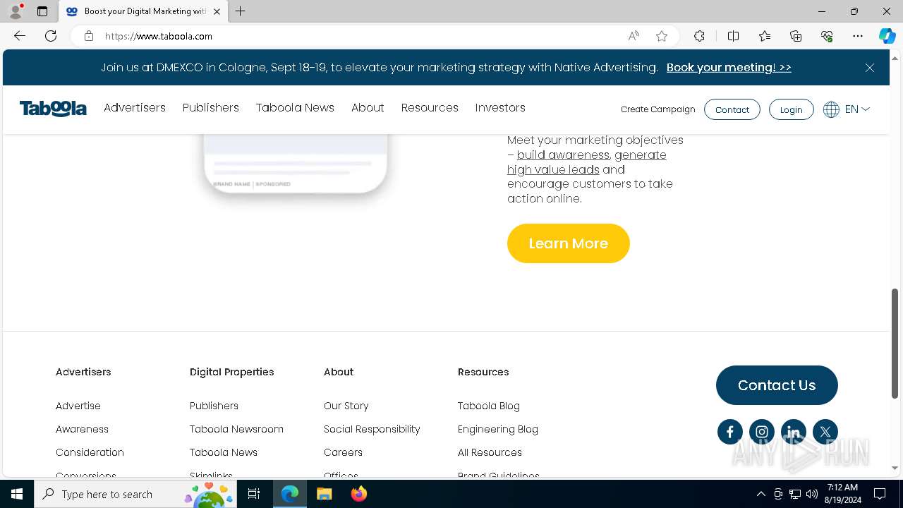Open Awareness footer link
Screen dimensions: 903x508
point(82,429)
